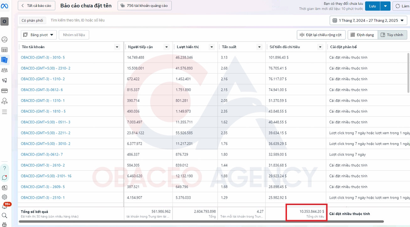Open Số tiền đã chi tiêu column dropdown
Screen dimensions: 410x227
coord(320,47)
